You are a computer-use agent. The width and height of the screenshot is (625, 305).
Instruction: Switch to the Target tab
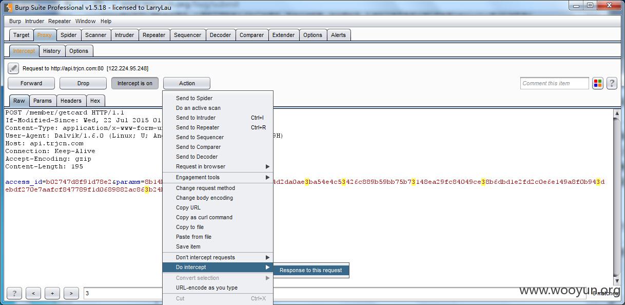coord(22,35)
